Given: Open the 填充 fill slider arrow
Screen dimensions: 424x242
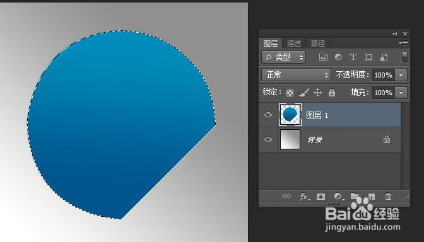Looking at the screenshot, I should (x=401, y=93).
